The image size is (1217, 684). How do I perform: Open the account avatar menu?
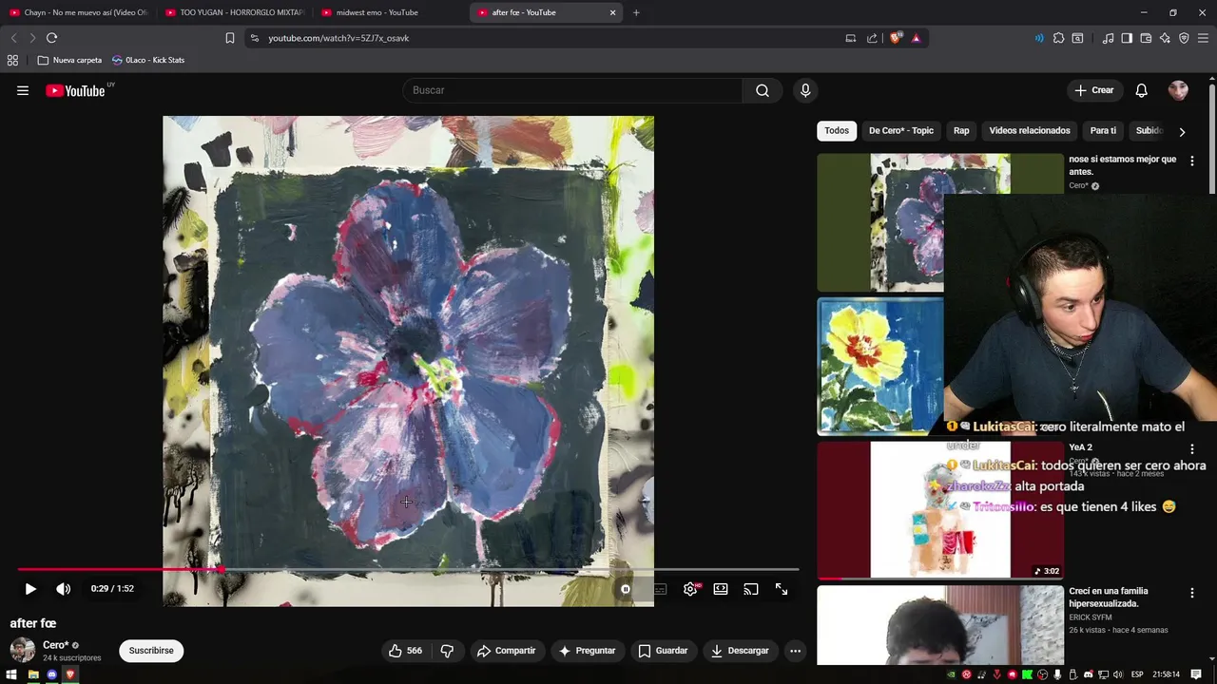[1178, 90]
